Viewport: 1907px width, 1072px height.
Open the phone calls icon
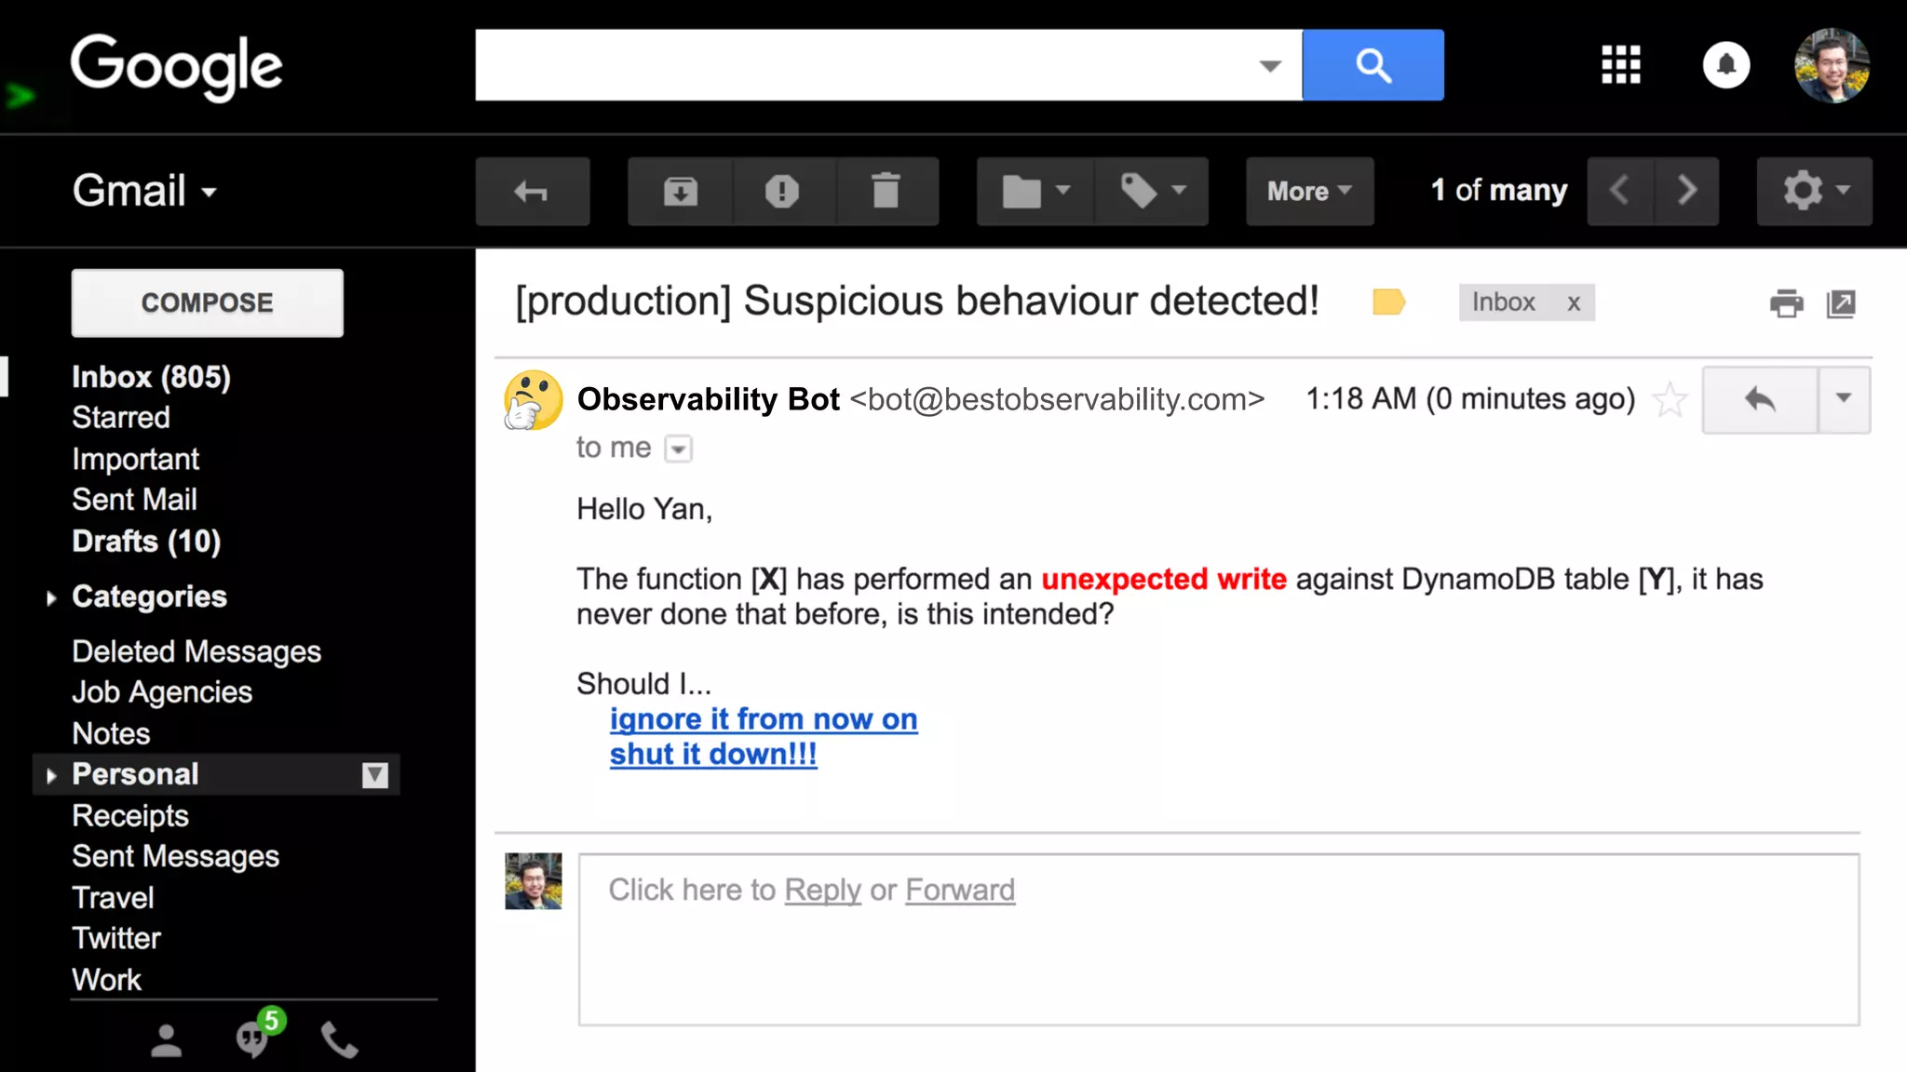coord(339,1040)
